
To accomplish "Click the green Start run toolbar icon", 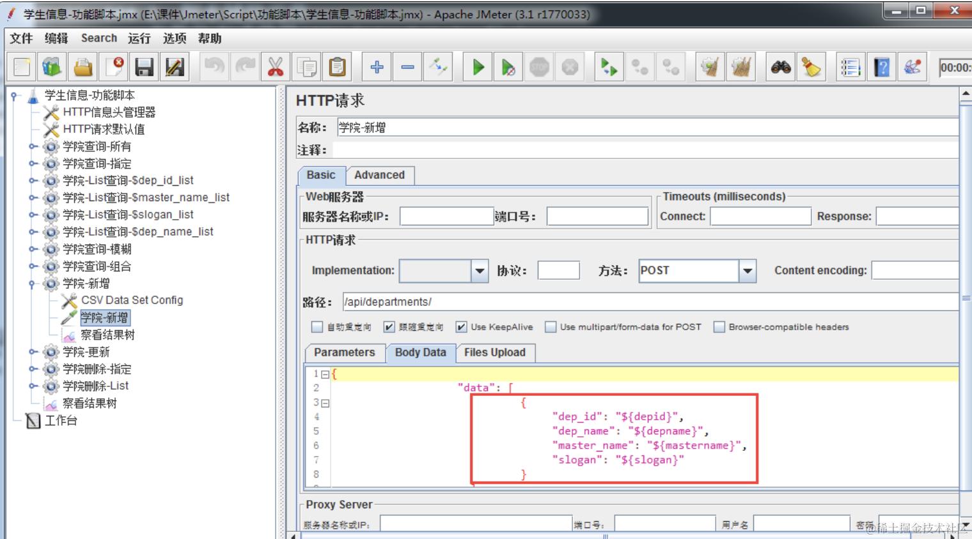I will (x=478, y=67).
